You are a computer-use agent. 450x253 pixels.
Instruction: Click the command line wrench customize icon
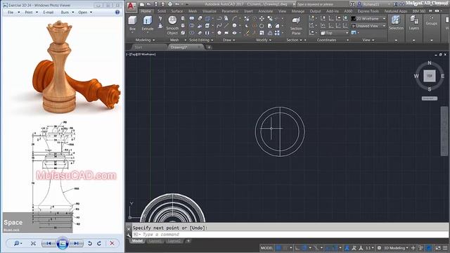(129, 235)
